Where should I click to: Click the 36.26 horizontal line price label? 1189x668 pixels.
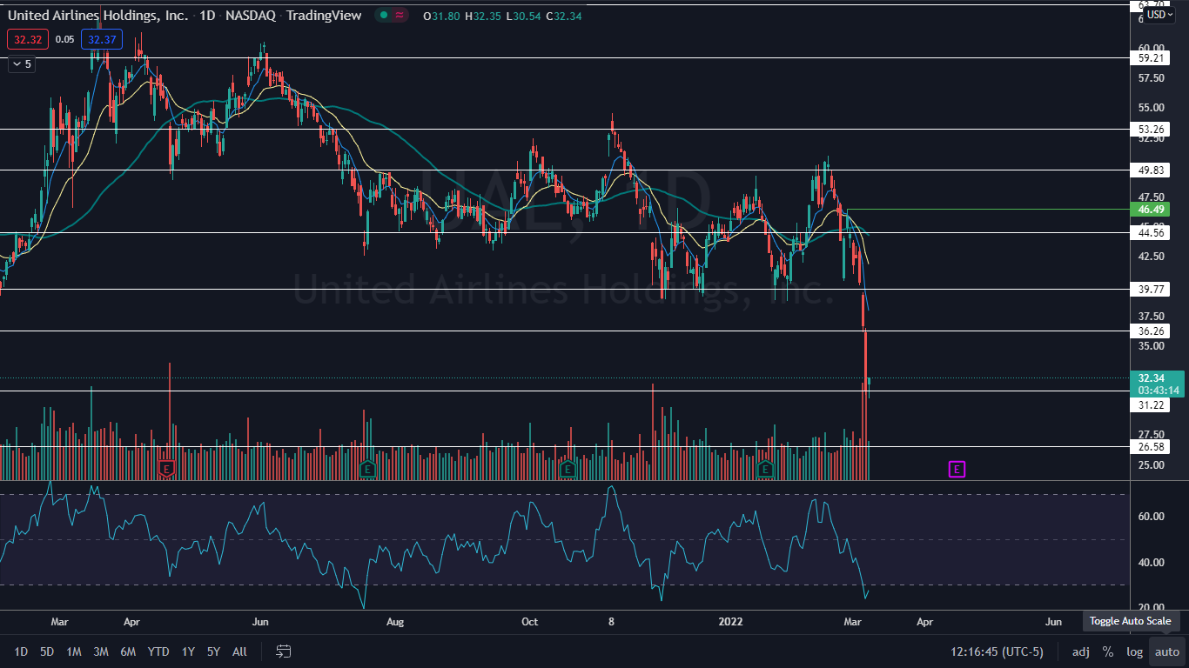click(1152, 331)
